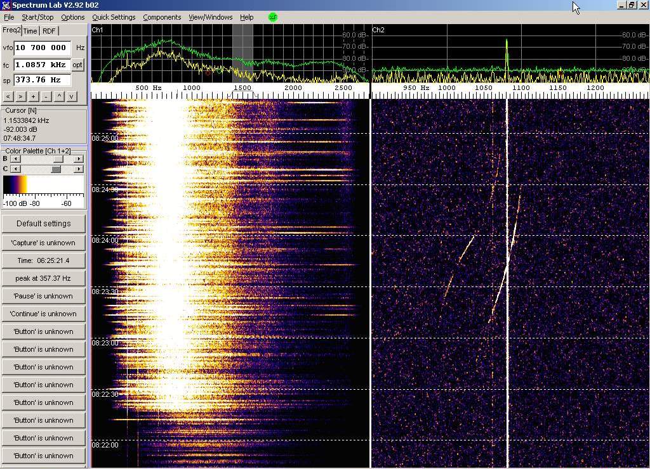650x469 pixels.
Task: Switch to the RDF tab
Action: [x=49, y=31]
